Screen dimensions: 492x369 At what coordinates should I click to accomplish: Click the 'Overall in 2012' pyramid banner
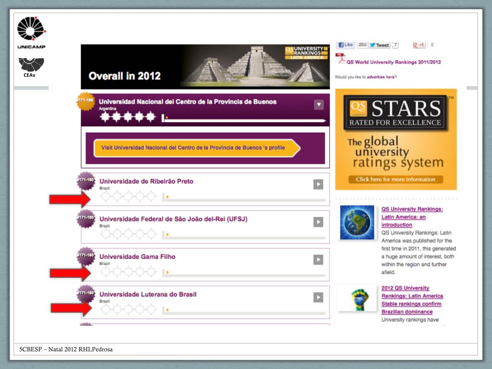[205, 66]
